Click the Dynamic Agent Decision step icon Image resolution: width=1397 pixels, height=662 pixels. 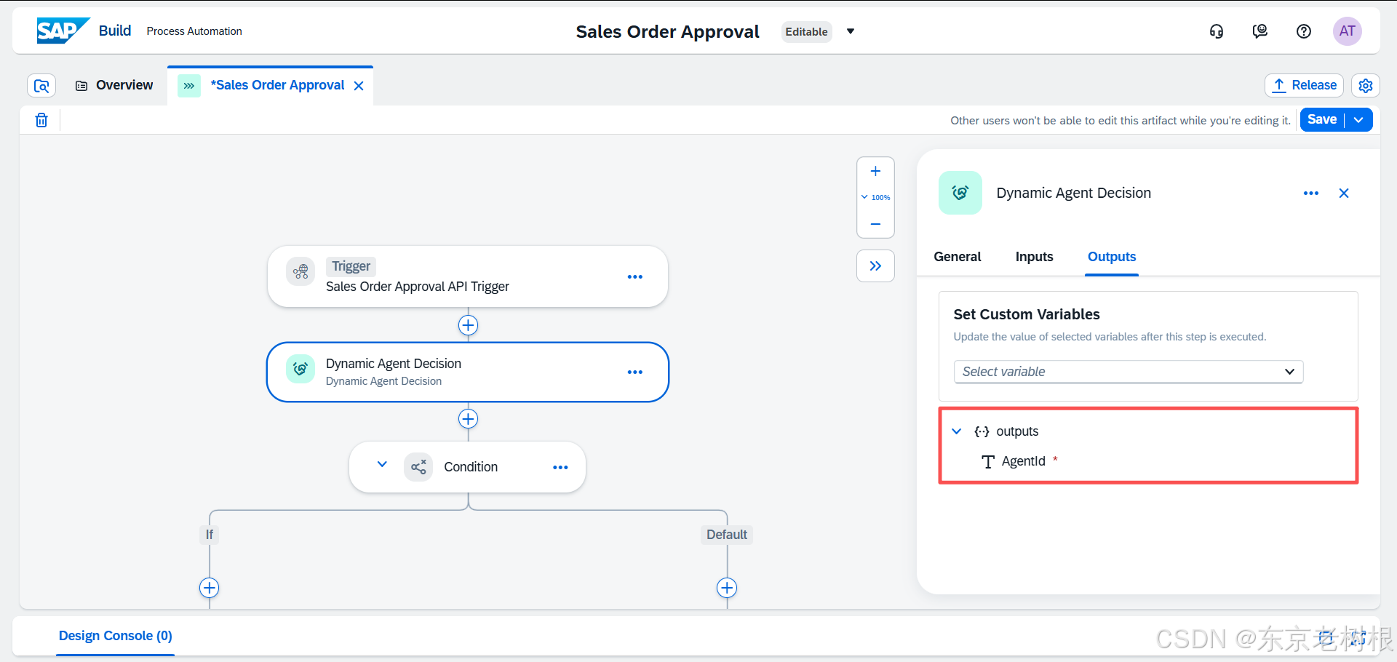coord(301,369)
